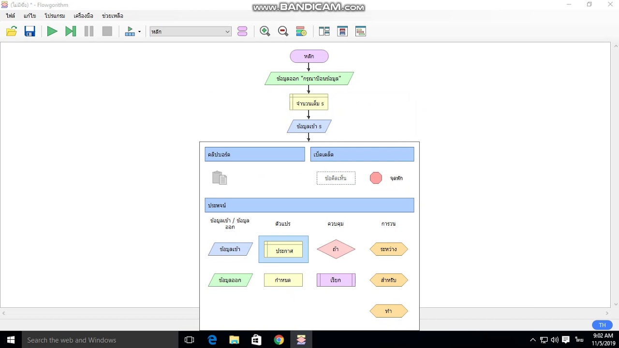Click the Flowgorithm taskbar icon

(301, 340)
